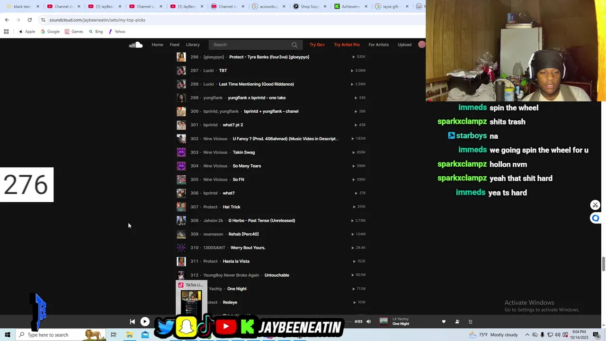Image resolution: width=606 pixels, height=341 pixels.
Task: Click Upload in the SoundCloud header
Action: pyautogui.click(x=404, y=45)
